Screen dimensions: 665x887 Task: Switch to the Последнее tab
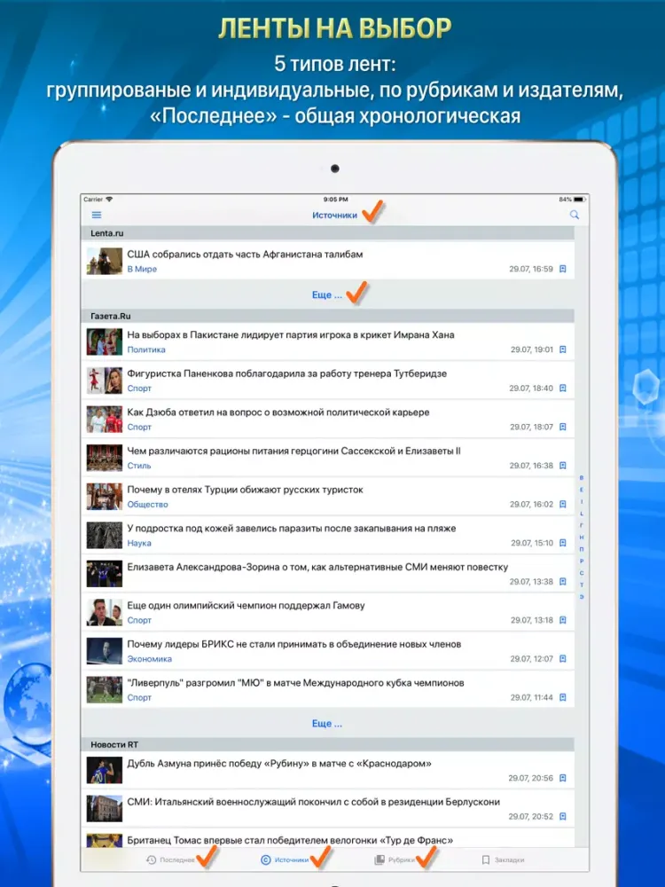tap(170, 860)
